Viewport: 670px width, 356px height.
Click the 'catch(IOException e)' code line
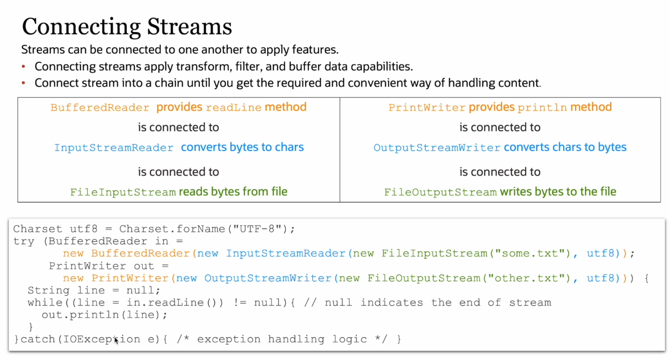click(208, 339)
